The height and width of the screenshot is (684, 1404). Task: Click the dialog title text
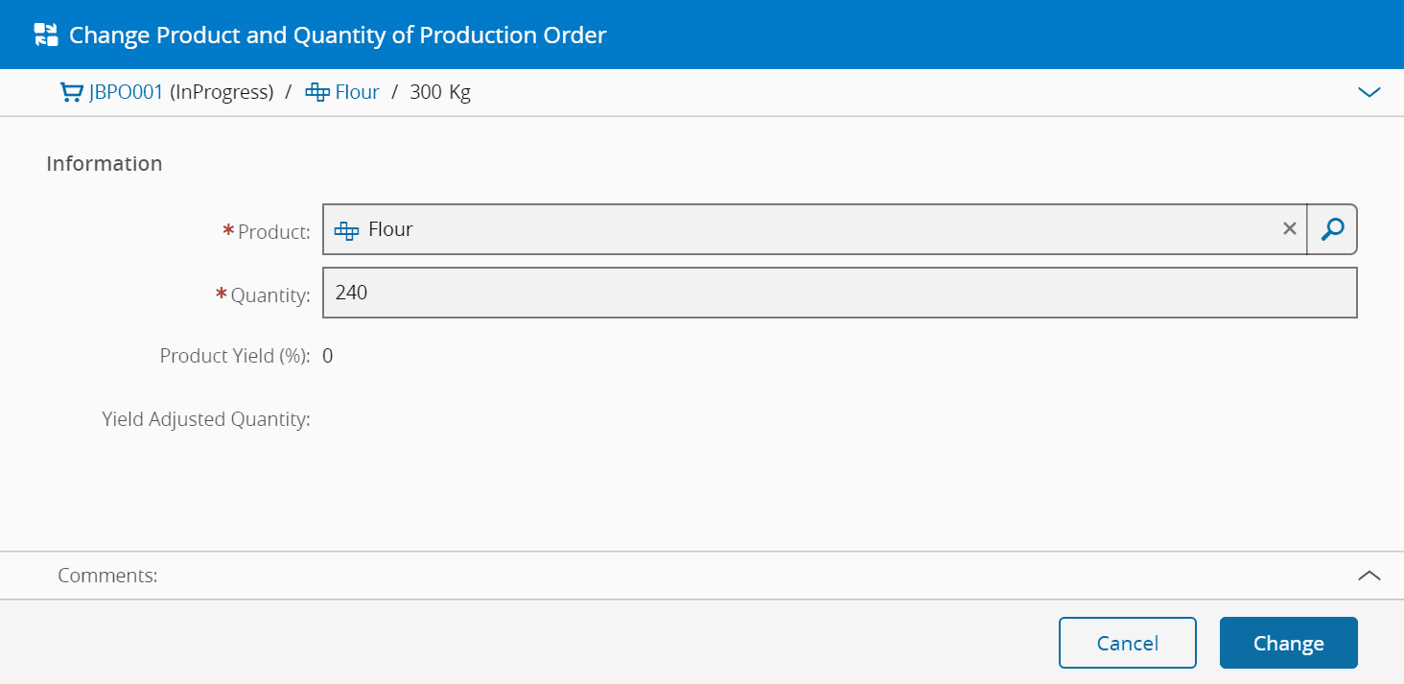(338, 35)
